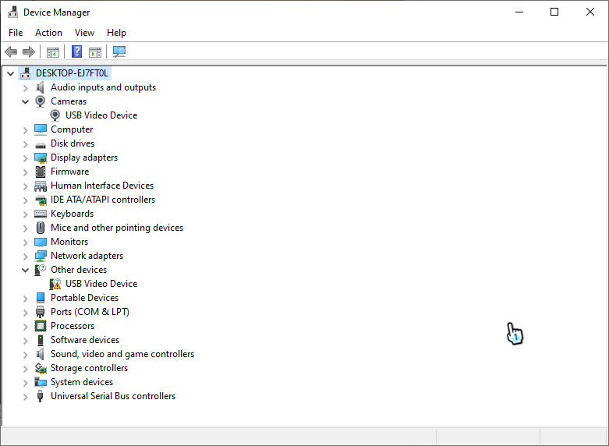Click the Disk drives icon
This screenshot has width=609, height=446.
click(x=41, y=145)
